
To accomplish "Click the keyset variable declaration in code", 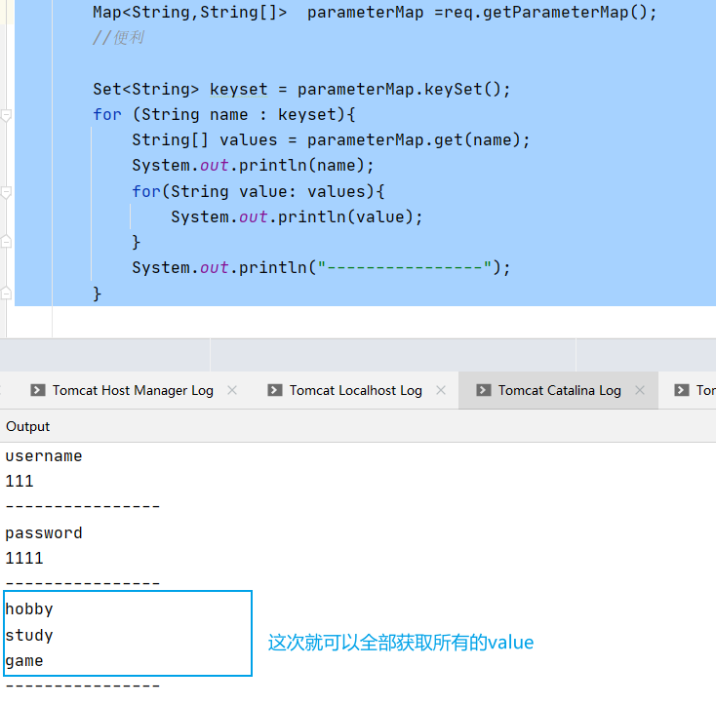I will click(238, 90).
